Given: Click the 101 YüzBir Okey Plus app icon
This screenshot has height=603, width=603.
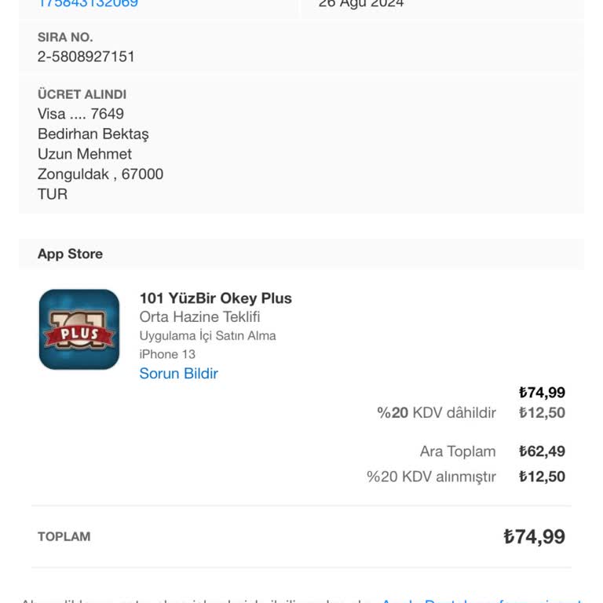Looking at the screenshot, I should click(x=79, y=330).
